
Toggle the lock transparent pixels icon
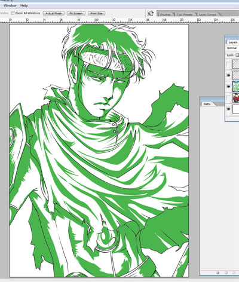[237, 55]
